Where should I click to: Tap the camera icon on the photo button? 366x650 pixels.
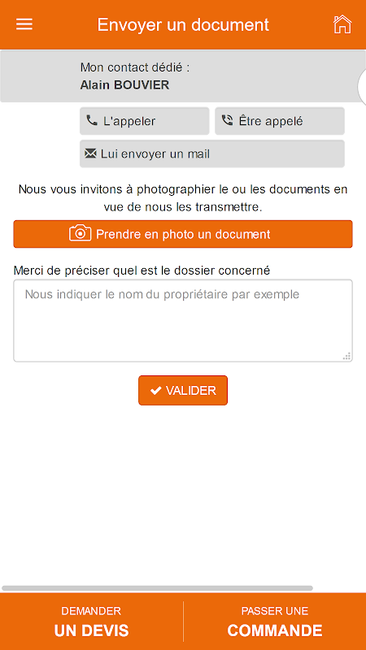tap(80, 233)
